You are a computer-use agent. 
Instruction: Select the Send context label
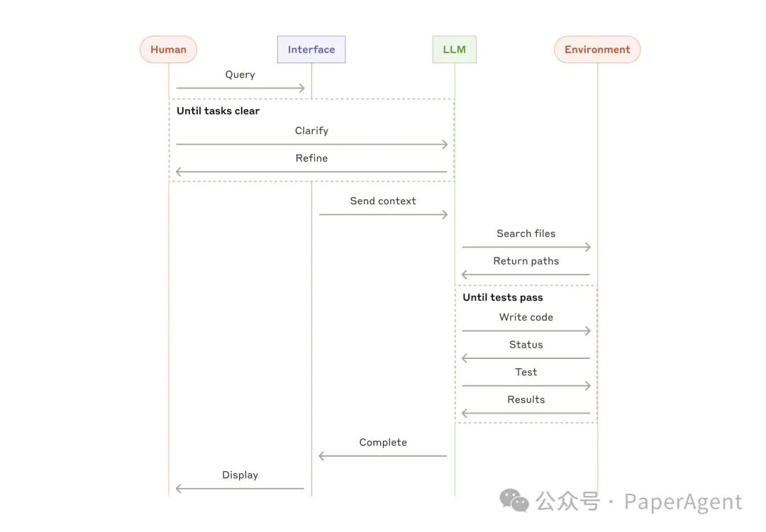(x=383, y=201)
